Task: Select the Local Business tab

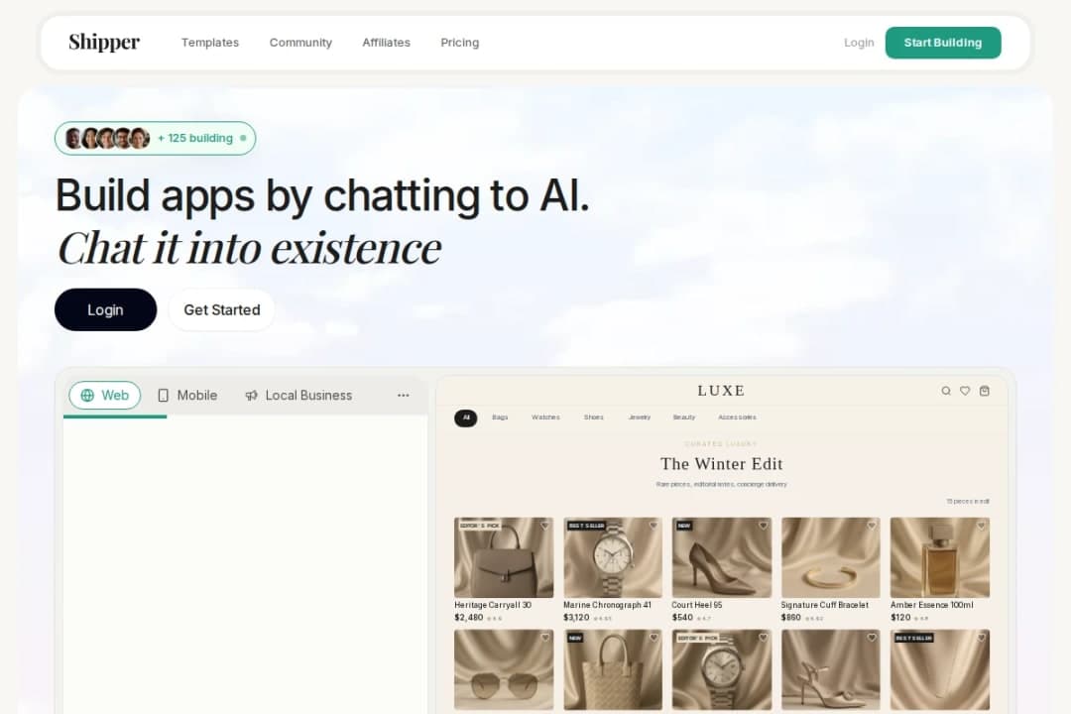Action: (298, 395)
